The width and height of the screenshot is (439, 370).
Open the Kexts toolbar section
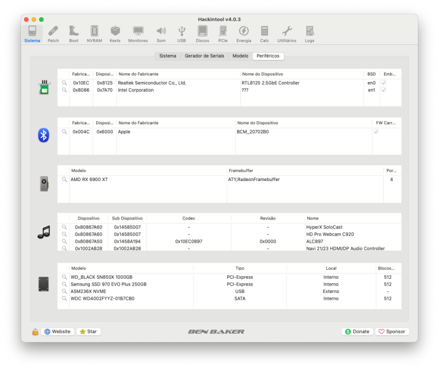click(115, 34)
